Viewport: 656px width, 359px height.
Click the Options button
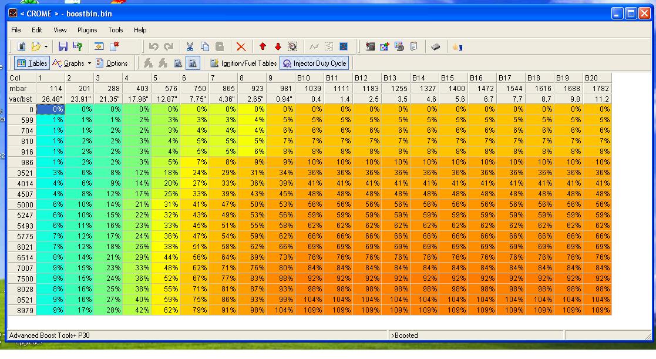click(112, 63)
